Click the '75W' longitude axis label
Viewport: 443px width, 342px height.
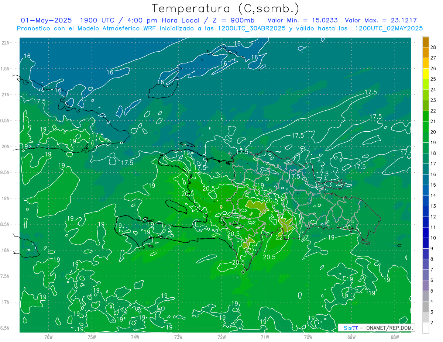pos(92,337)
